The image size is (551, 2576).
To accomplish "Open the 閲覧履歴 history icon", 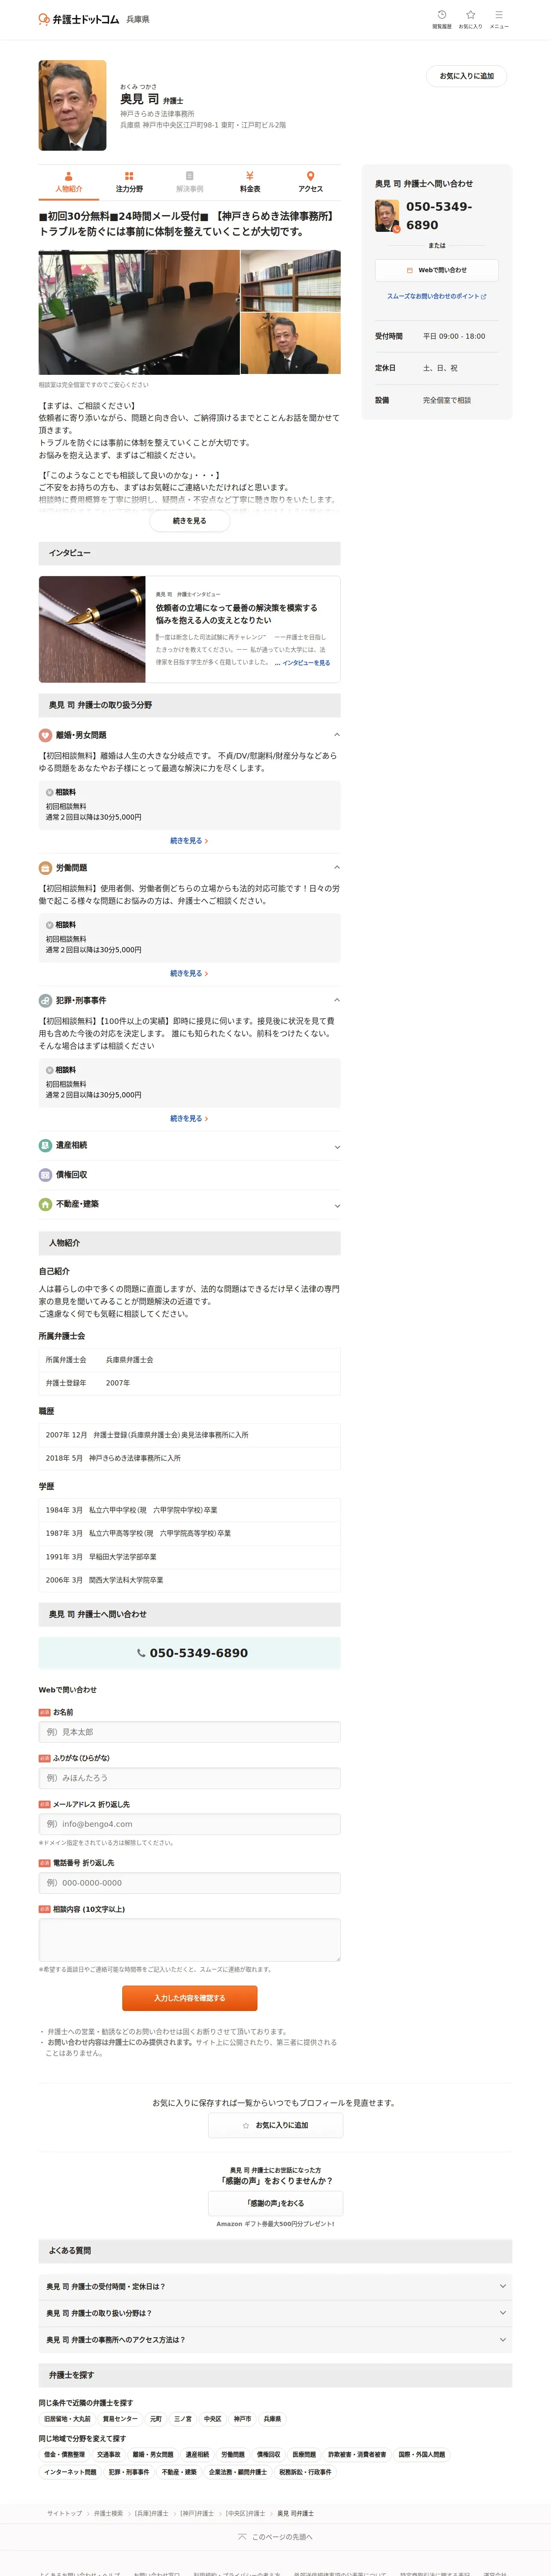I will 441,14.
